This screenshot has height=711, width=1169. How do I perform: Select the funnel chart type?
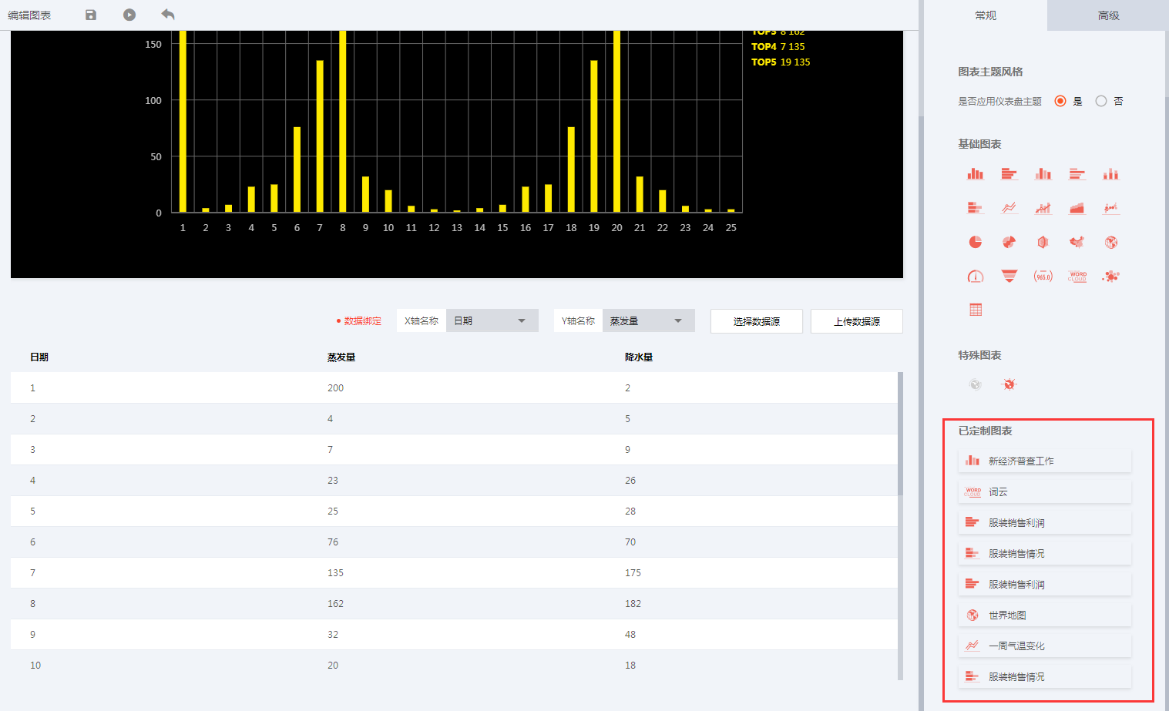tap(1009, 276)
